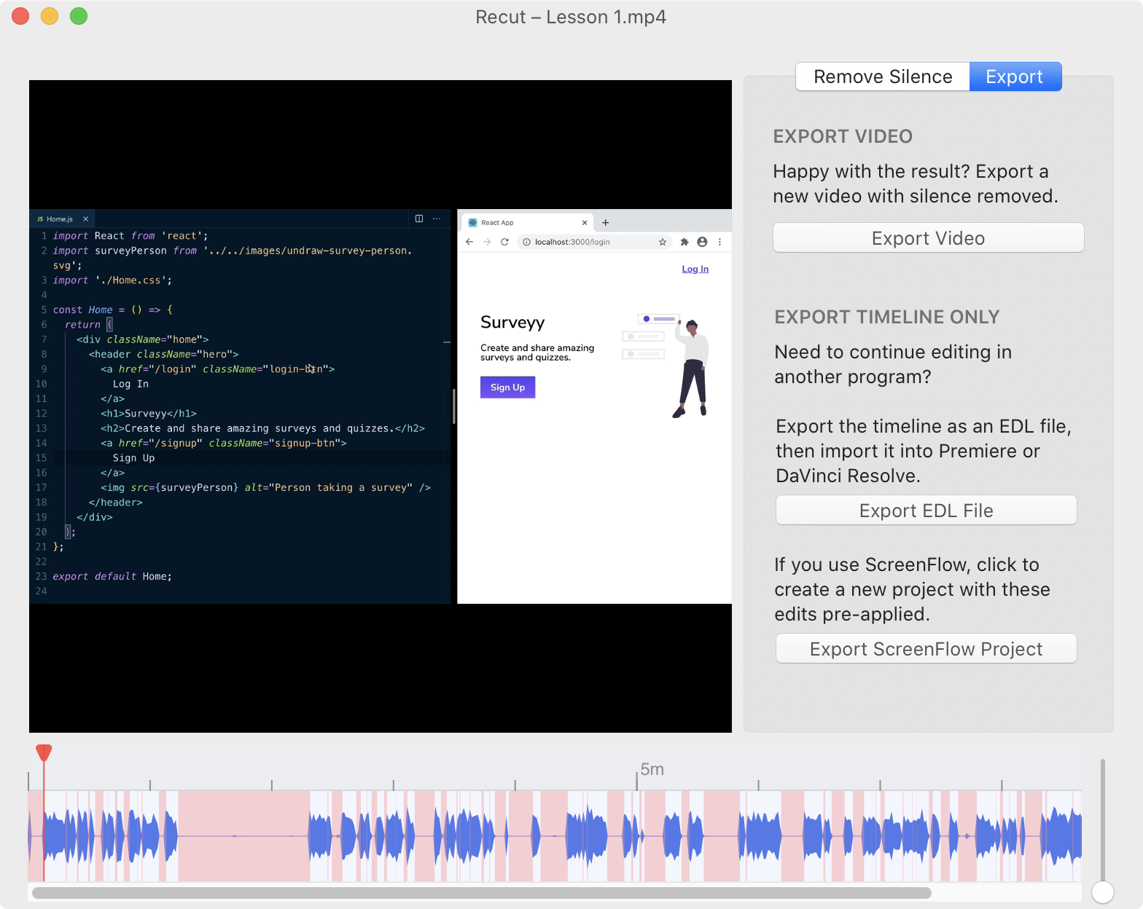Click the 'const Home = () => {' code line

pyautogui.click(x=112, y=310)
